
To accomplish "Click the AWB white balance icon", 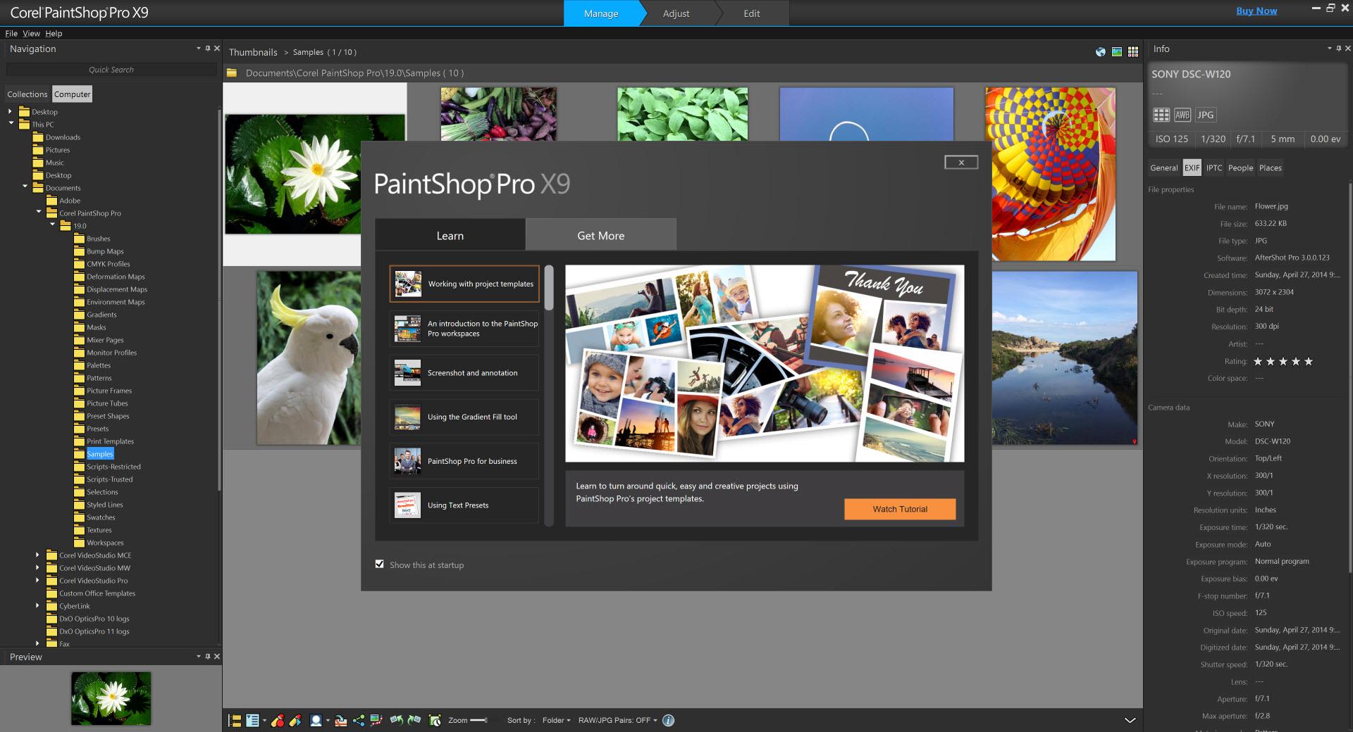I will pyautogui.click(x=1182, y=115).
